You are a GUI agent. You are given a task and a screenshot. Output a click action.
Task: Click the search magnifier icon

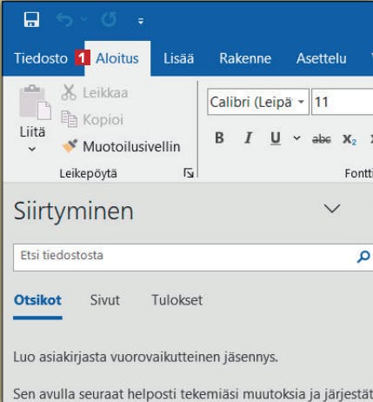tap(363, 257)
